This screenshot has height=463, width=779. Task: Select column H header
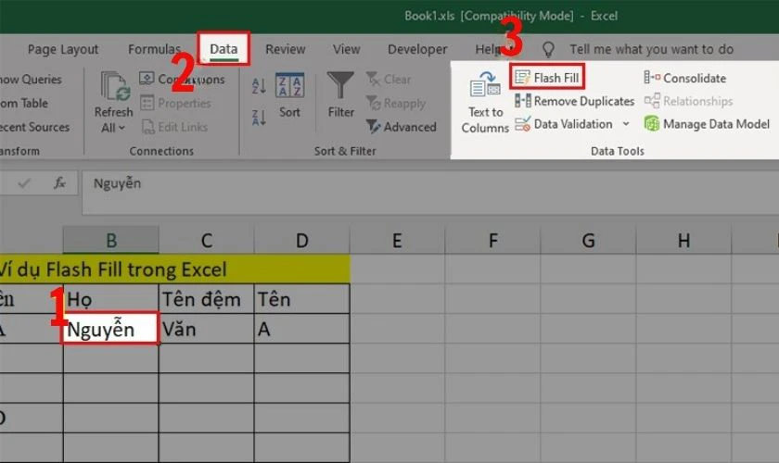(683, 241)
